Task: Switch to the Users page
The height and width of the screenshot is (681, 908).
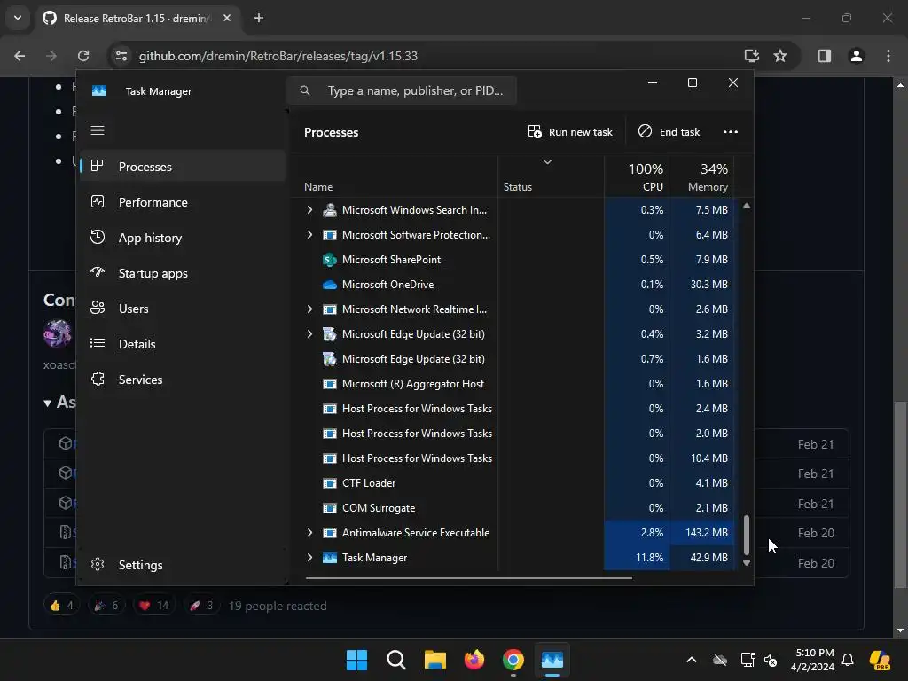Action: 183,309
